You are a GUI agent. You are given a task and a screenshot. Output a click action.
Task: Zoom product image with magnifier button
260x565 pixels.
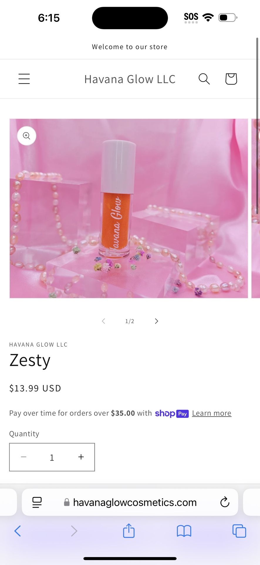(x=27, y=136)
